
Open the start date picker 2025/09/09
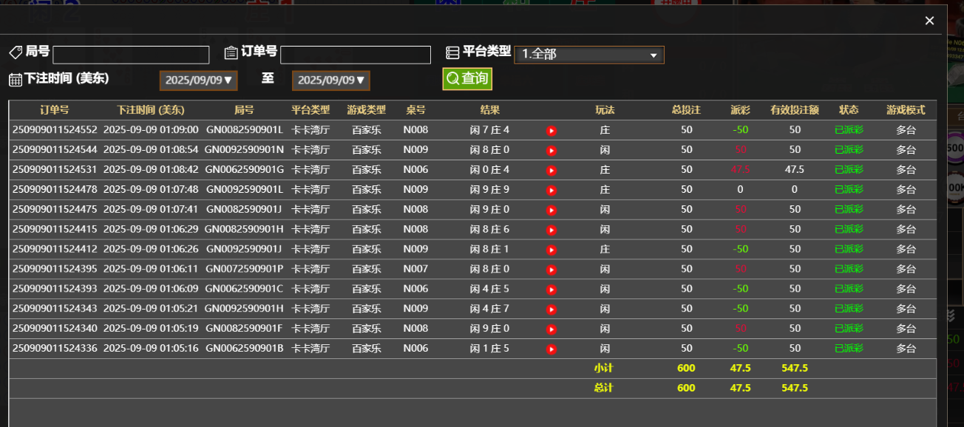click(x=198, y=81)
